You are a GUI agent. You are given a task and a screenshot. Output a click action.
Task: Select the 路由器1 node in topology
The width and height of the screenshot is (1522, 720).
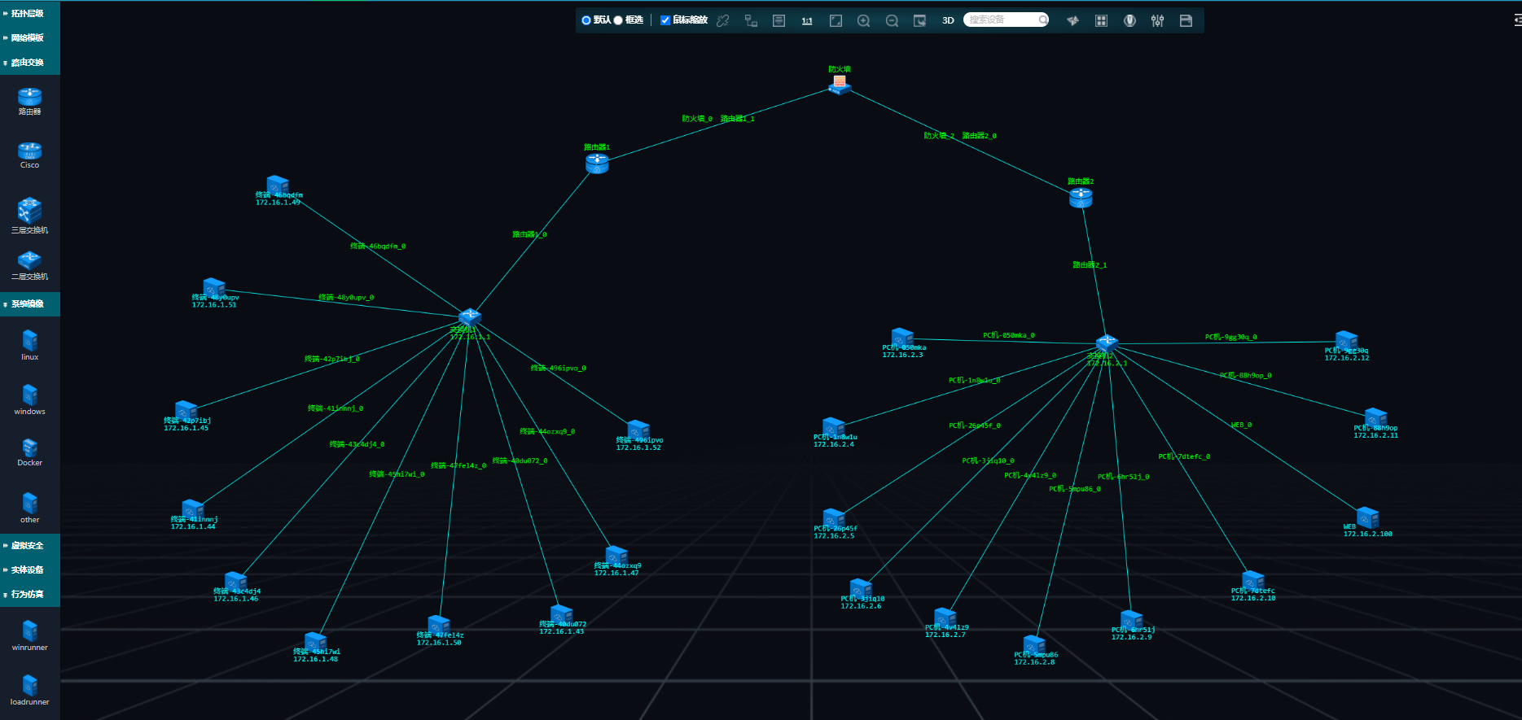point(597,164)
